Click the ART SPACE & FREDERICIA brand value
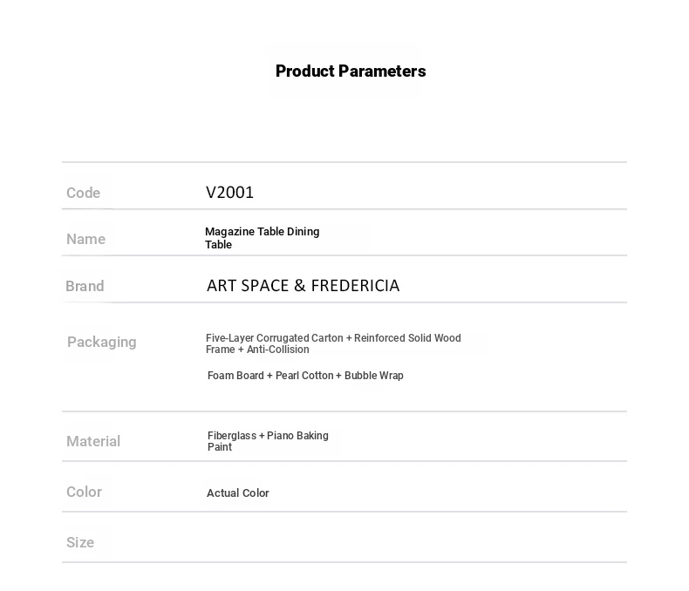Viewport: 689px width, 591px height. (x=303, y=286)
